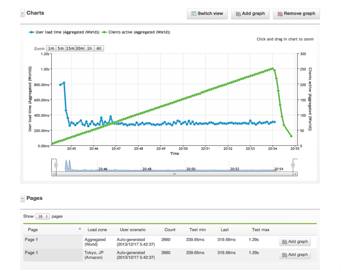Viewport: 341px width, 270px height.
Task: Click the Remove graph button
Action: (296, 14)
